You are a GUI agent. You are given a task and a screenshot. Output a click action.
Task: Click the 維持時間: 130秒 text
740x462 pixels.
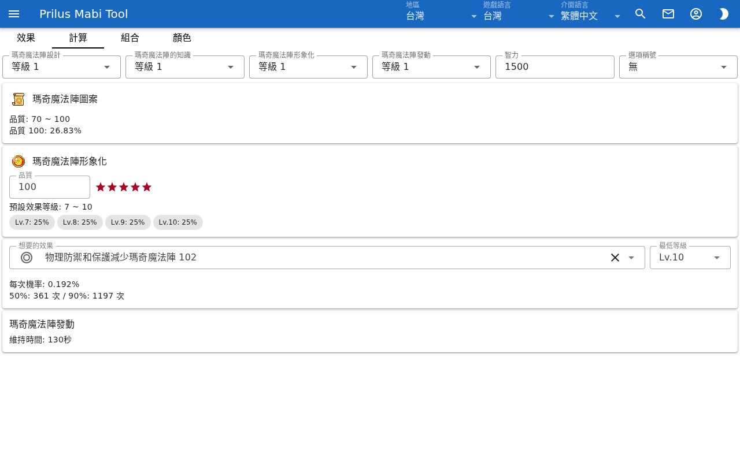(40, 340)
